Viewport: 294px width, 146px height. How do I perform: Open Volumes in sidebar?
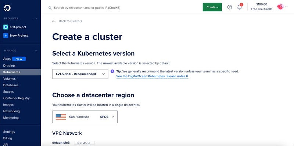(10, 79)
